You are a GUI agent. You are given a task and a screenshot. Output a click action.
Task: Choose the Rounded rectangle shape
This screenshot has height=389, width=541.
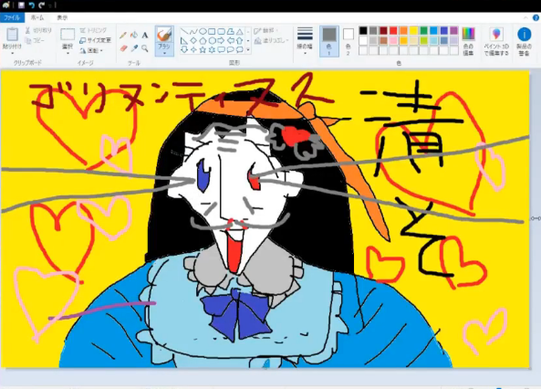pos(221,32)
